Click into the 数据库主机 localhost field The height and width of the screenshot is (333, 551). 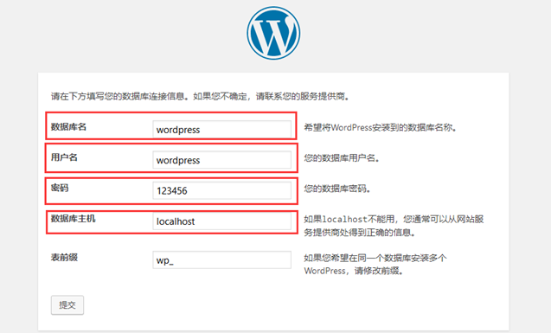click(221, 221)
